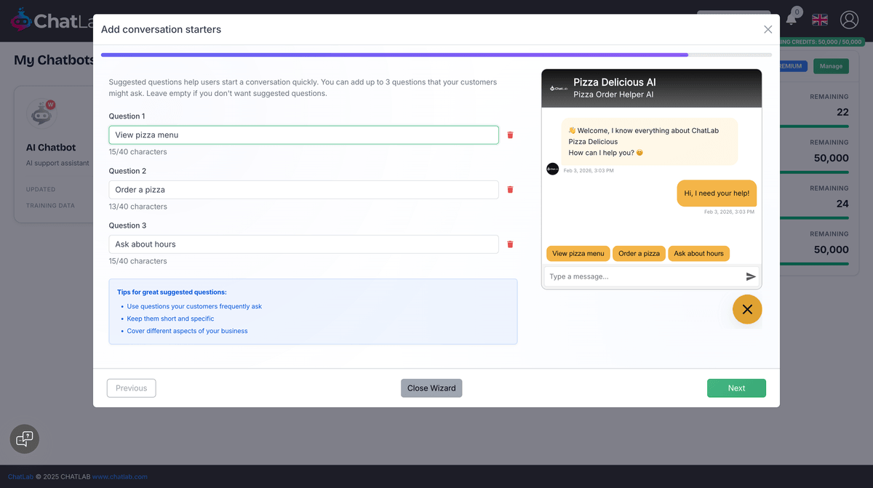Image resolution: width=873 pixels, height=488 pixels.
Task: Select the View pizza menu input field
Action: point(303,135)
